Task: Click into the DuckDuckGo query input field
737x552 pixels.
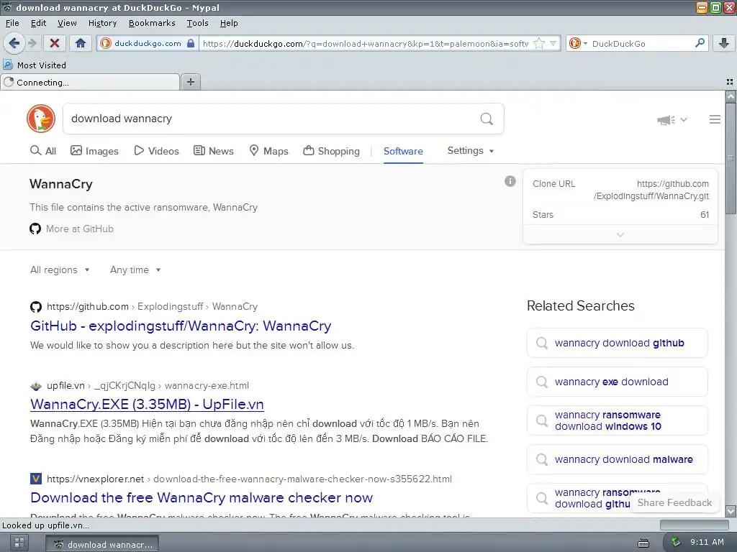Action: point(273,119)
